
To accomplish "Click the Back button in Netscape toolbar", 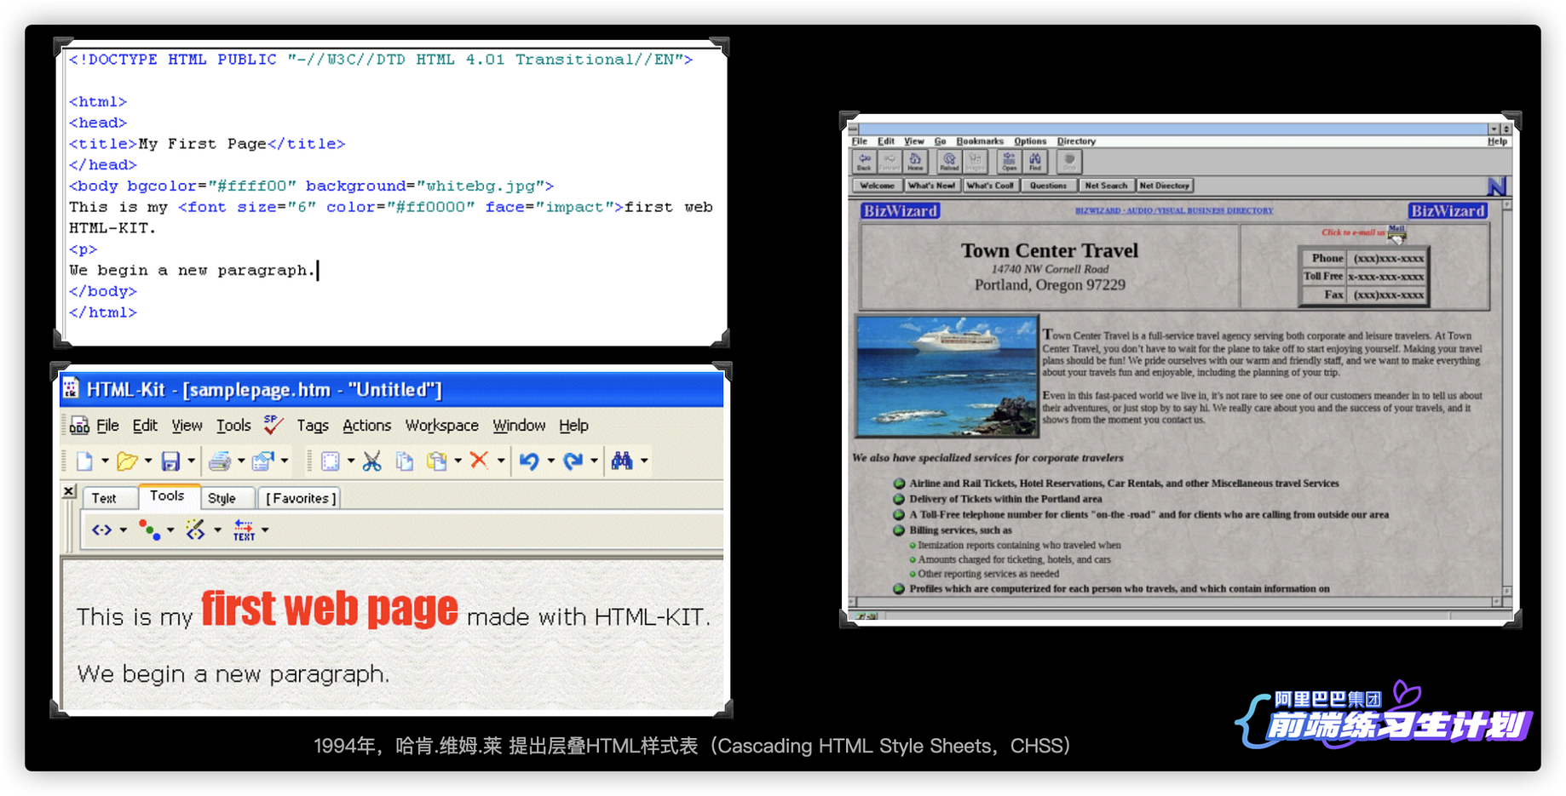I will pyautogui.click(x=864, y=162).
